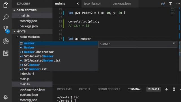The width and height of the screenshot is (181, 102).
Task: Click line number 24 in gutter
Action: [60, 26]
